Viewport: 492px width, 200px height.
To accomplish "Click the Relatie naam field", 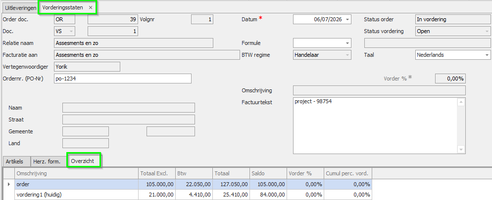I will (134, 43).
